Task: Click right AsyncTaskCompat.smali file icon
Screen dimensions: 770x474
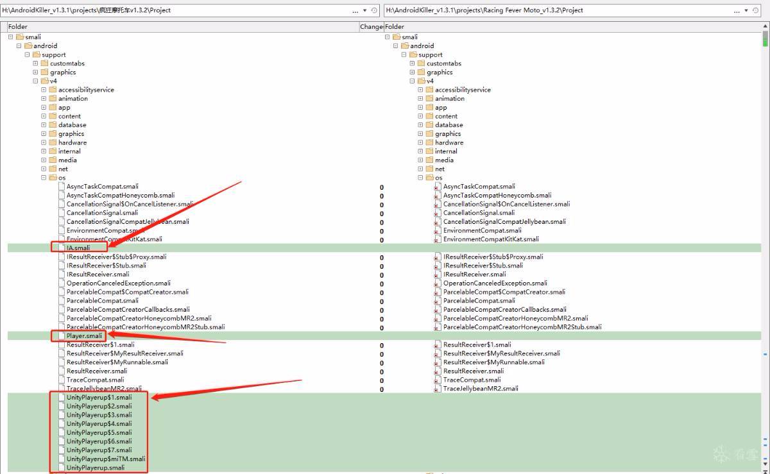Action: tap(438, 187)
